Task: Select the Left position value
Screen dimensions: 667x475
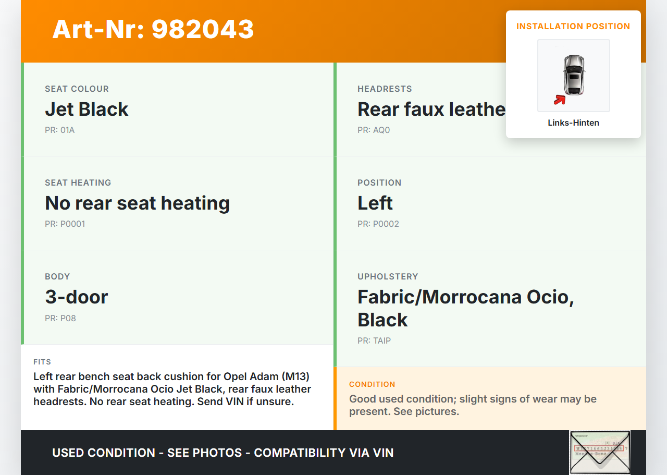Action: pos(375,203)
